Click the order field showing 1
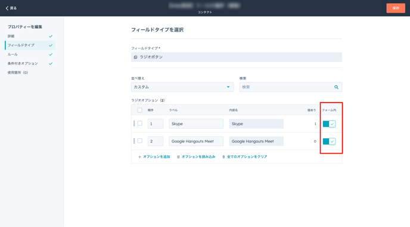The image size is (410, 227). tap(156, 124)
